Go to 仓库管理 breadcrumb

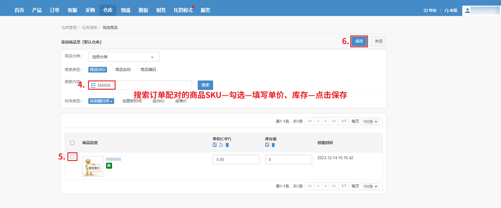coord(69,28)
